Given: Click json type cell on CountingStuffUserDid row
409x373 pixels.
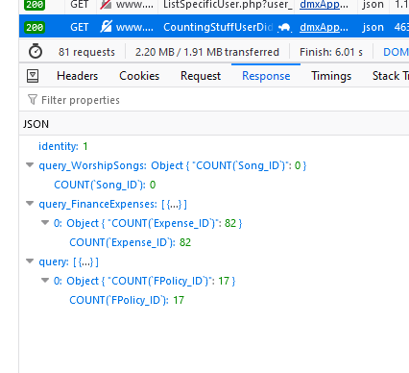Looking at the screenshot, I should pyautogui.click(x=373, y=27).
